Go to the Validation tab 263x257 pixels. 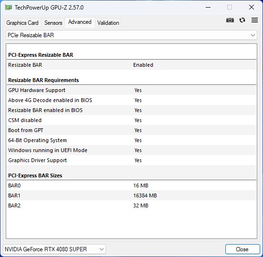coord(108,22)
